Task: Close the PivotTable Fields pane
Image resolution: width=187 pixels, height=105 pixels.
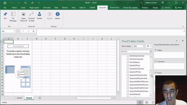Action: tap(183, 41)
